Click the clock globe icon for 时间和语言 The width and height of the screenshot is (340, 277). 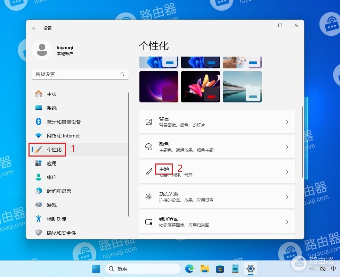[x=39, y=191]
